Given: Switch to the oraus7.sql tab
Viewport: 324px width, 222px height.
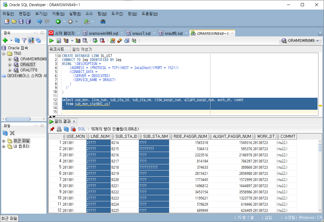Looking at the screenshot, I should tap(141, 33).
